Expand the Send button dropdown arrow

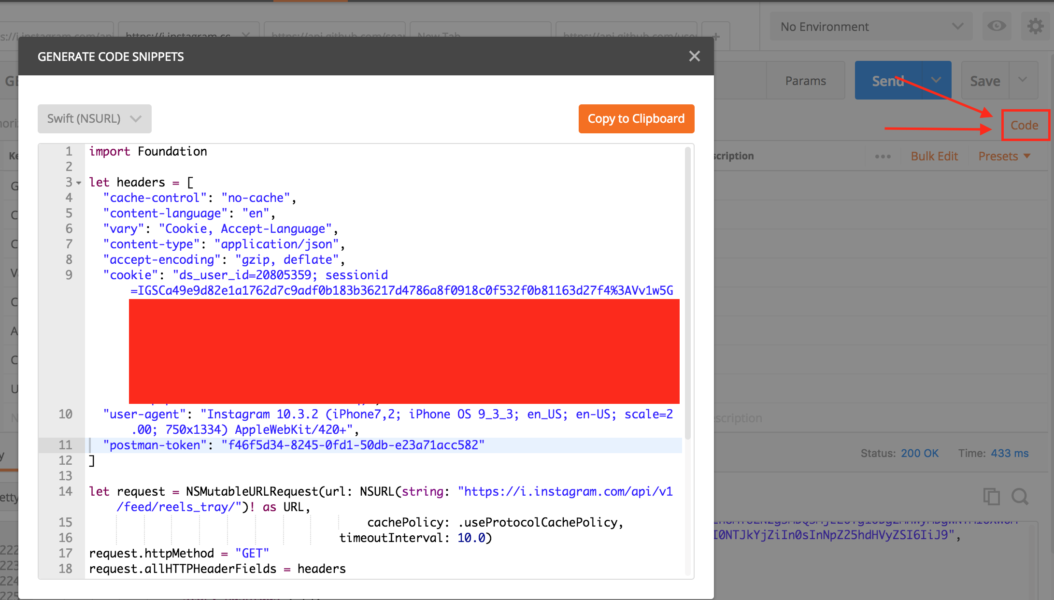coord(936,80)
